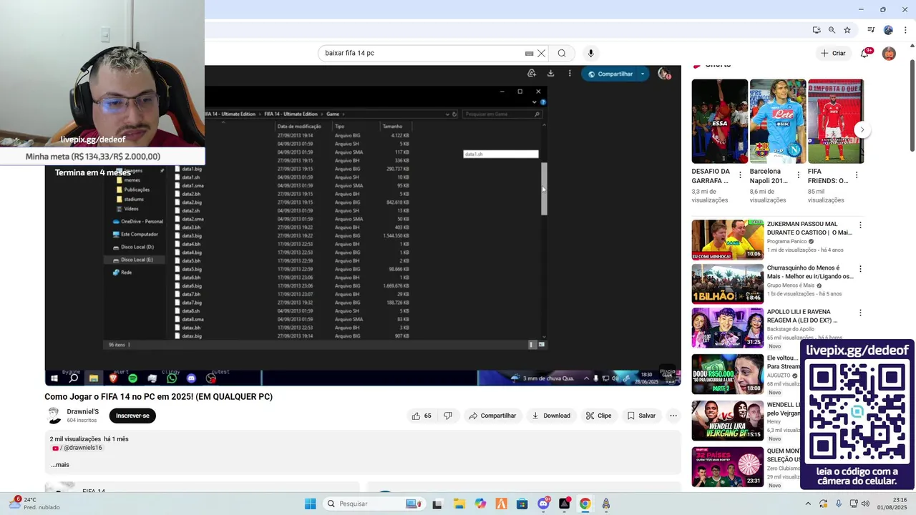This screenshot has height=515, width=916.
Task: Open the Compartilhar dropdown arrow in video
Action: point(643,74)
